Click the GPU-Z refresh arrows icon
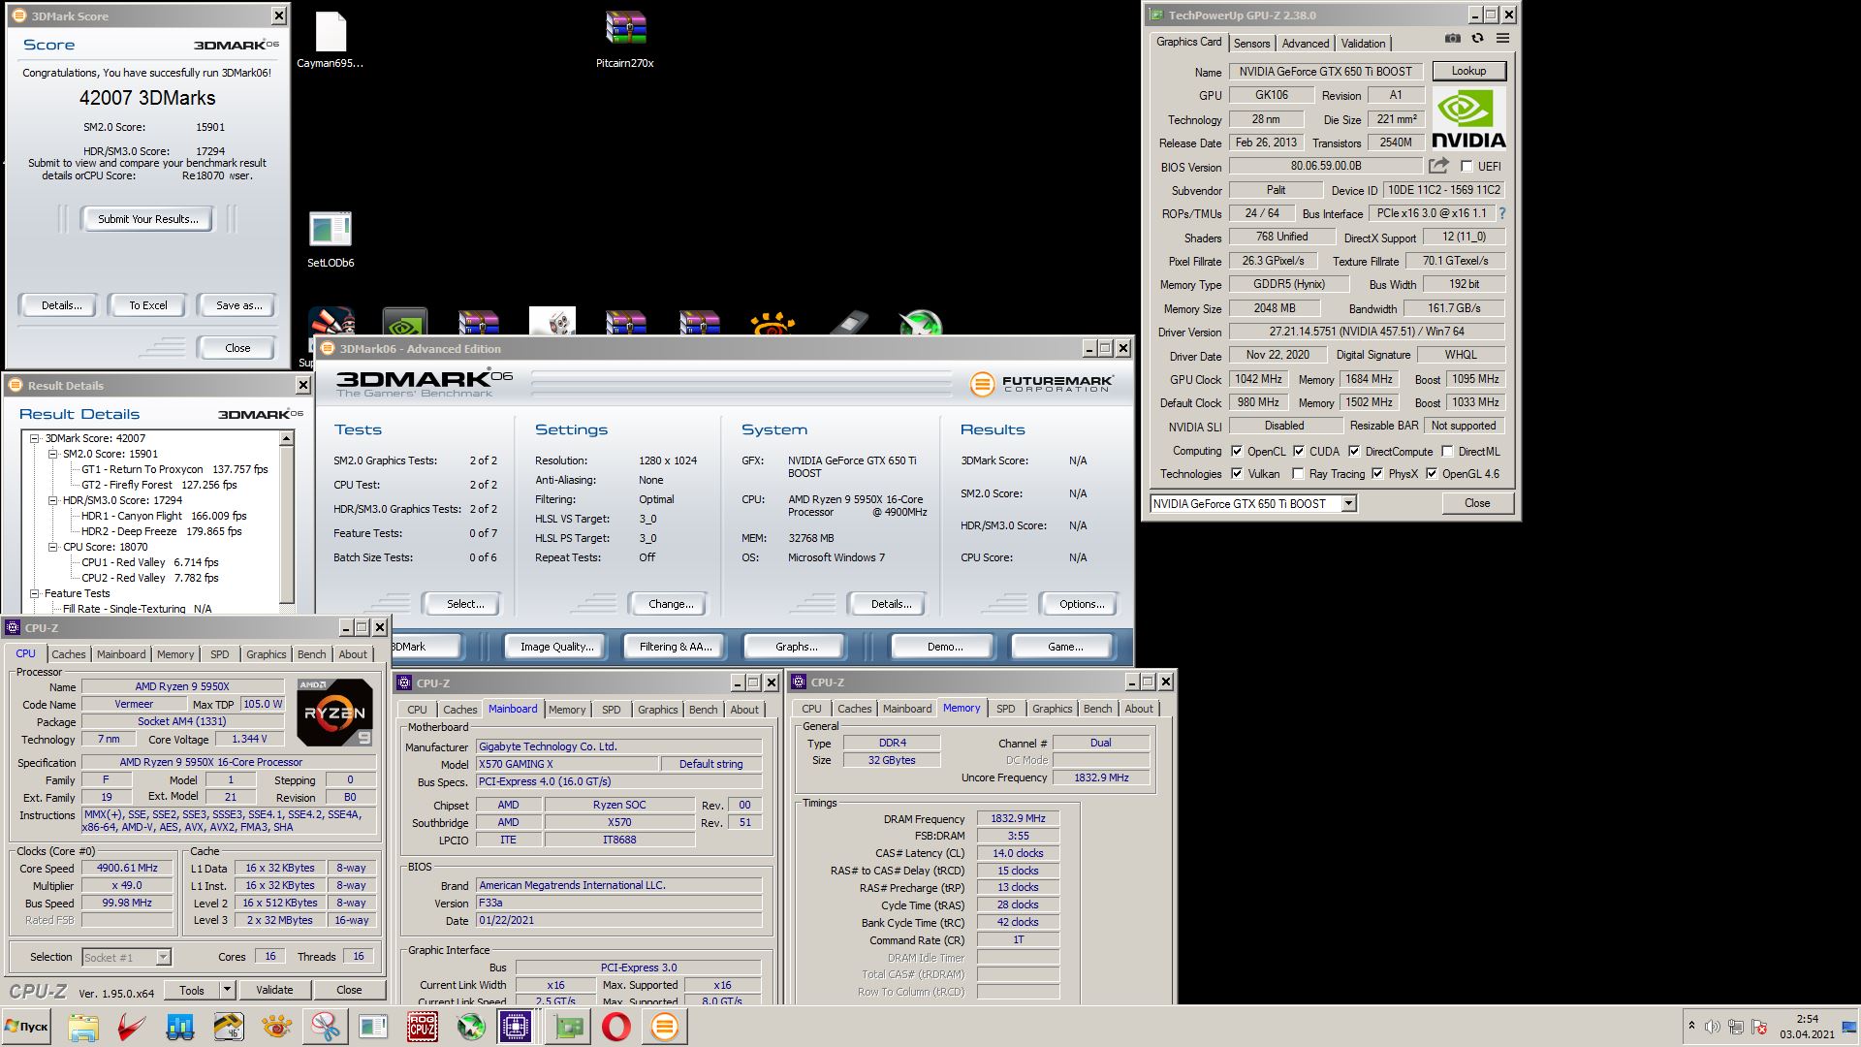Viewport: 1861px width, 1047px height. tap(1477, 39)
